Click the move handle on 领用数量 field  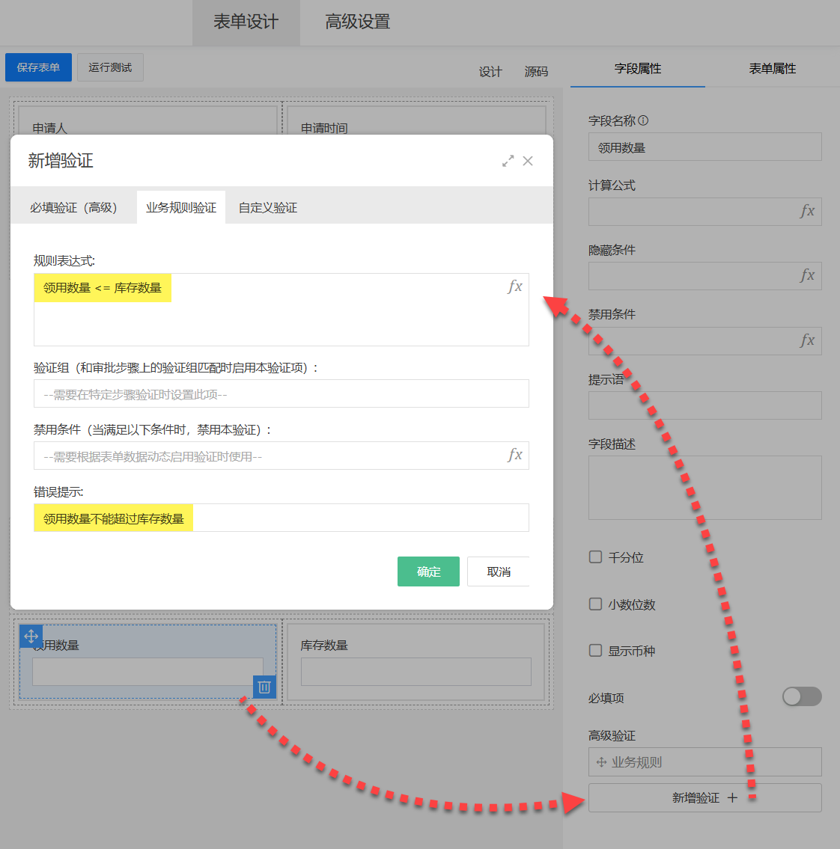[31, 637]
